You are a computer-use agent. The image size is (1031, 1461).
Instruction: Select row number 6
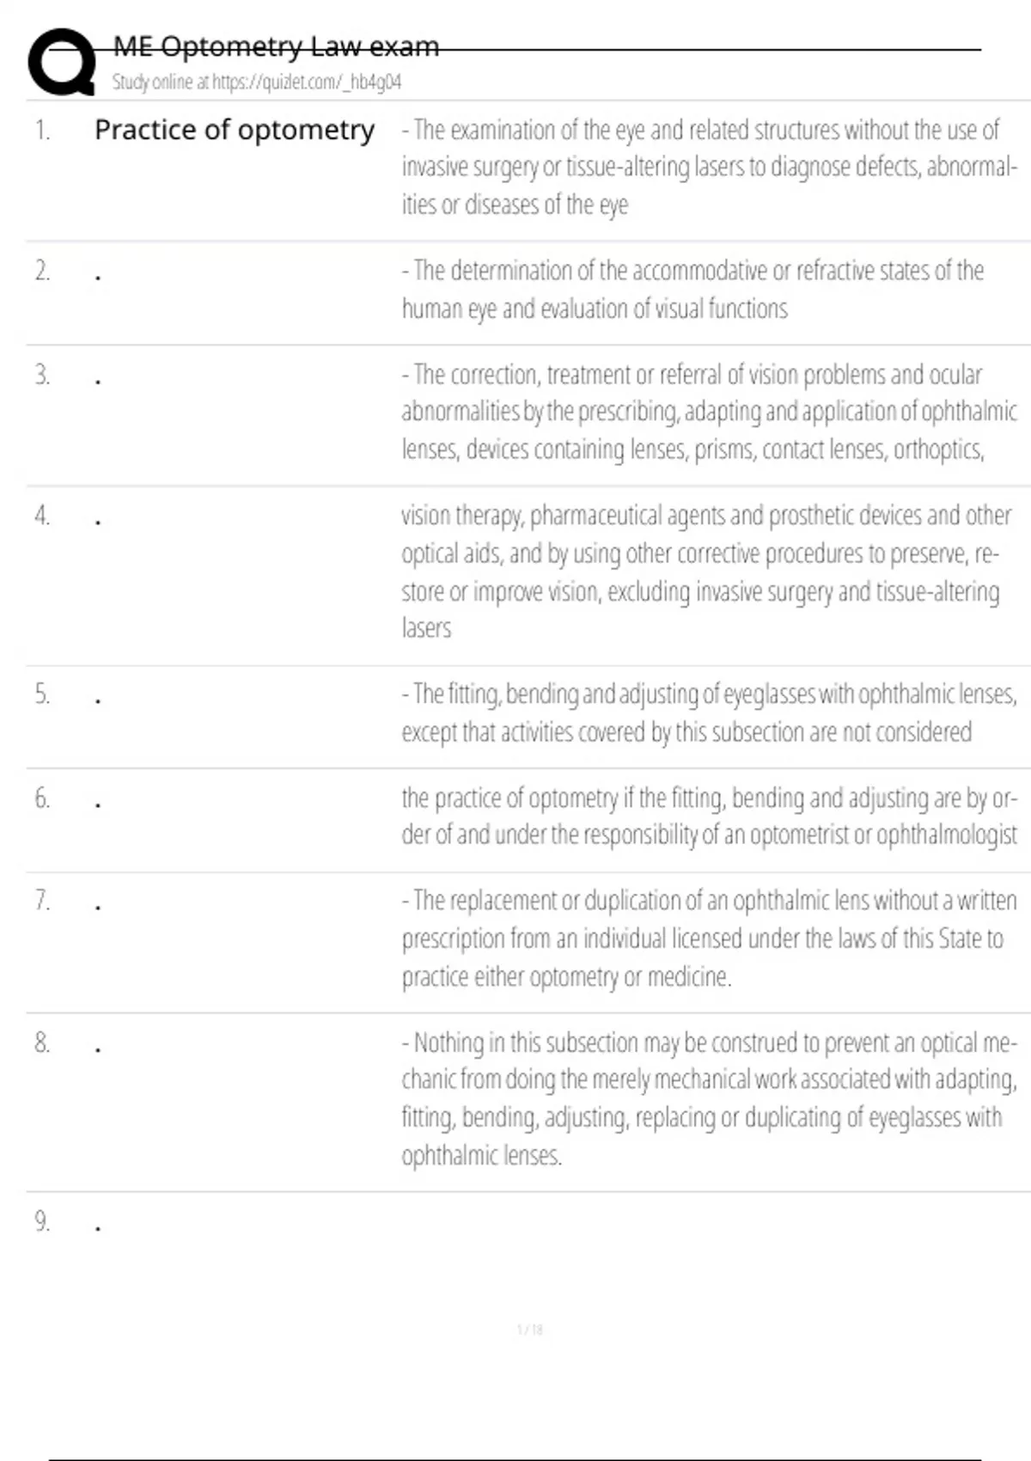coord(42,798)
